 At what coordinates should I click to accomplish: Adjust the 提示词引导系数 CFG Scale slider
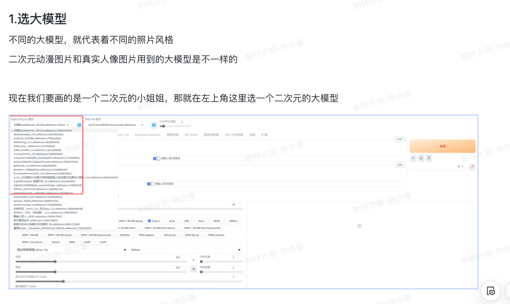tap(129, 281)
